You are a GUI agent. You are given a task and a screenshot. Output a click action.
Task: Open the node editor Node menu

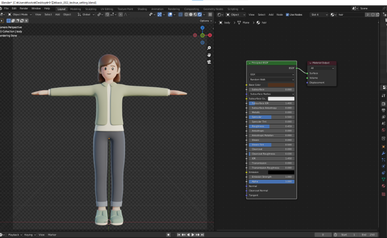[x=280, y=15]
